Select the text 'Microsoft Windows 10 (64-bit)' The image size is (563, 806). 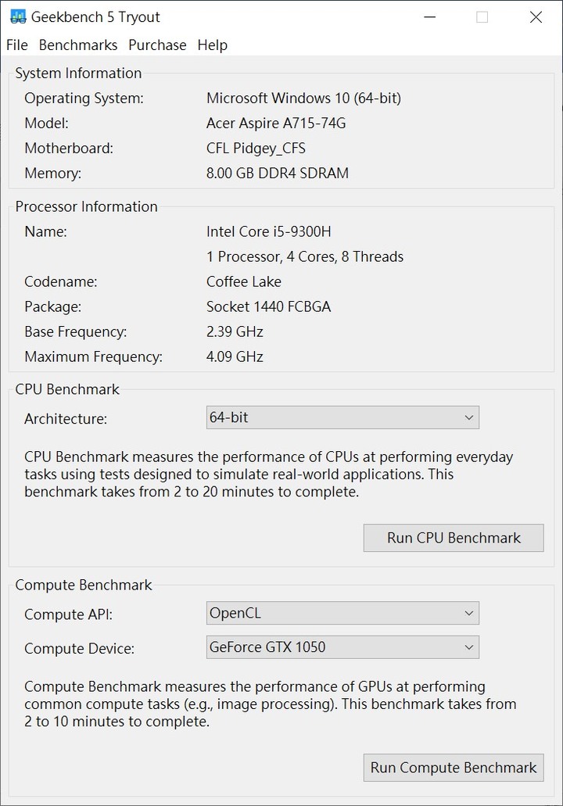[303, 99]
